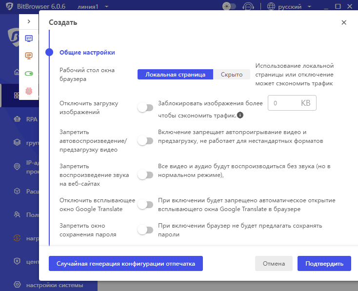This screenshot has width=358, height=291.
Task: Click the Отмена button
Action: tap(274, 264)
